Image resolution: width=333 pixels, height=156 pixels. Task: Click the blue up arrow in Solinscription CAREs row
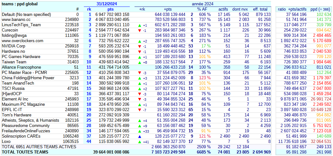[x=140, y=136]
